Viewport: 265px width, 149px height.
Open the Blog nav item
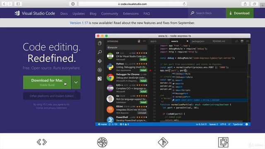tap(93, 14)
